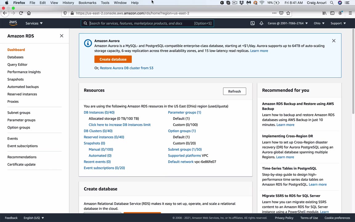Open the Ohio region selector
Image resolution: width=355 pixels, height=222 pixels.
click(319, 23)
